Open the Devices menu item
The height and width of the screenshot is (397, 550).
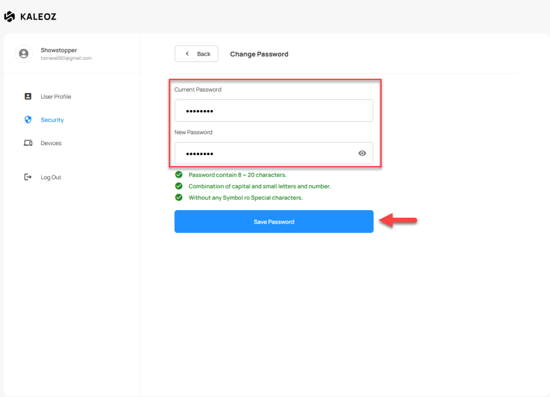point(51,143)
